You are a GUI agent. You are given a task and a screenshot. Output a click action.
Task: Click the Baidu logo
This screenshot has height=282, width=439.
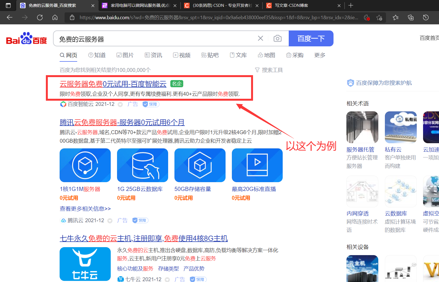point(26,38)
